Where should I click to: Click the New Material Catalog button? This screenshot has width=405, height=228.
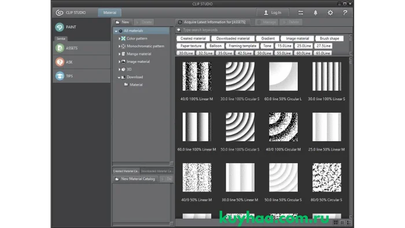135,179
